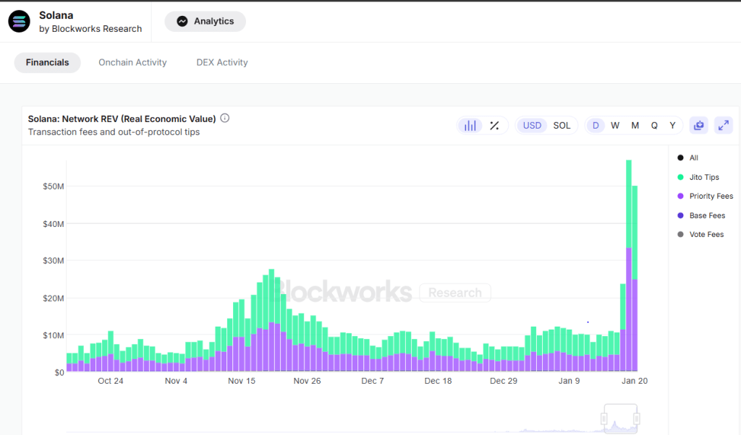Toggle Base Fees legend series
The width and height of the screenshot is (741, 435).
[701, 215]
